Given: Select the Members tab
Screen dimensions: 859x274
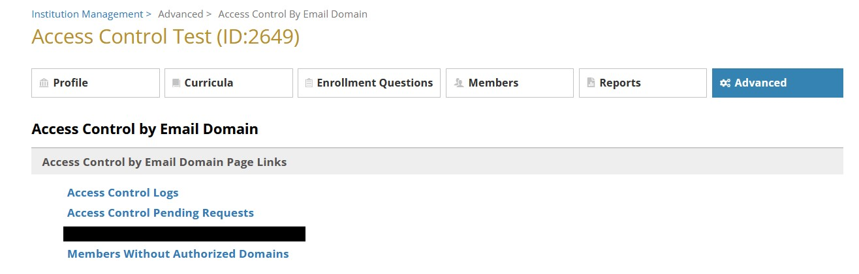Looking at the screenshot, I should pyautogui.click(x=510, y=83).
